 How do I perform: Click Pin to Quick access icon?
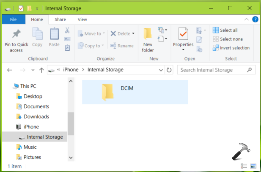tap(16, 34)
